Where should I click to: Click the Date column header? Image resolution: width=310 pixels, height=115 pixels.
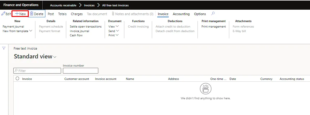click(x=233, y=79)
